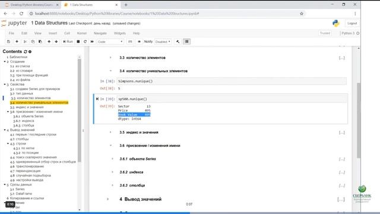Image resolution: width=380 pixels, height=214 pixels.
Task: Collapse heading 3.4 количество уникальных элементов in notebook
Action: (x=110, y=71)
